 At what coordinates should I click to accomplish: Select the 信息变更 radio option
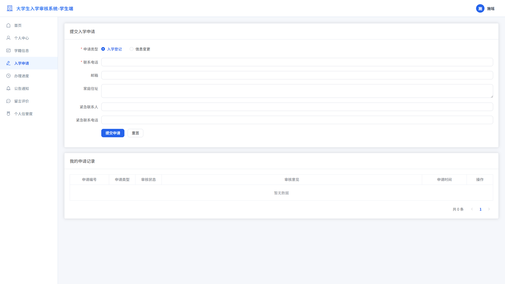point(132,49)
